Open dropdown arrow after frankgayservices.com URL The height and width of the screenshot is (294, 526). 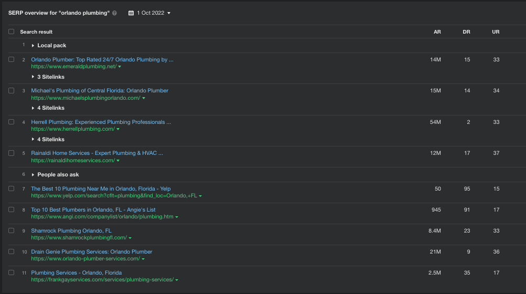(177, 280)
